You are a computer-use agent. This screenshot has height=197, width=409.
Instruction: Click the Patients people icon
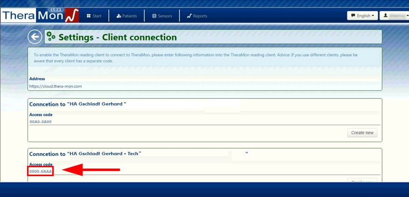[x=119, y=16]
